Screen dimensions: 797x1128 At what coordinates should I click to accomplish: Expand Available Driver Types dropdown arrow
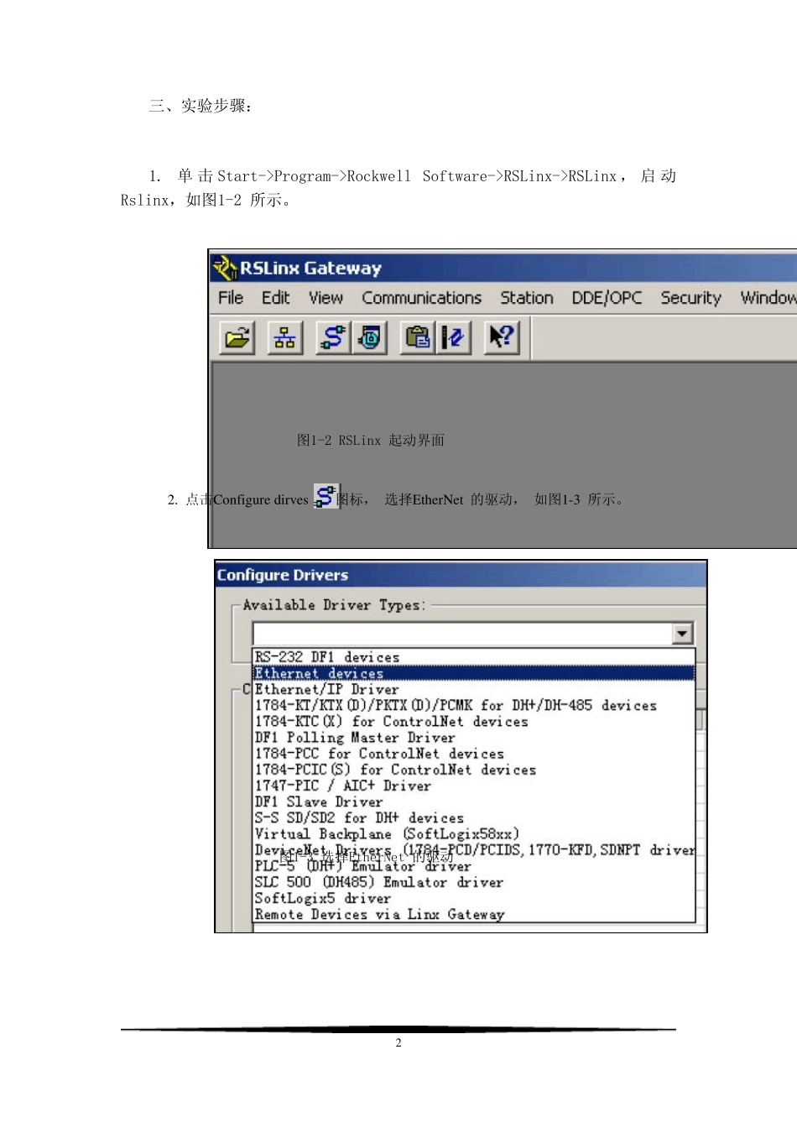683,634
